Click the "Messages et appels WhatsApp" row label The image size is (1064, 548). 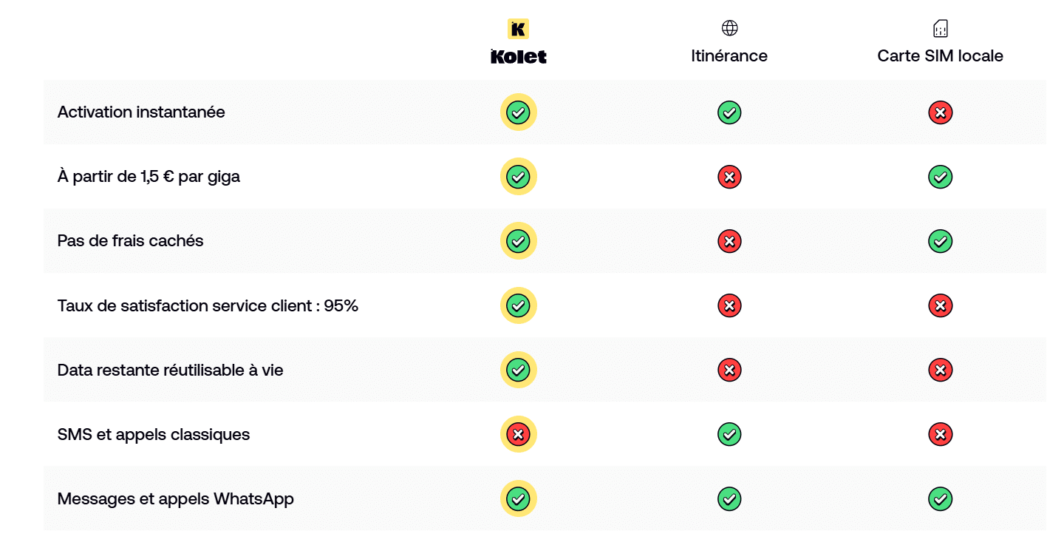(175, 498)
